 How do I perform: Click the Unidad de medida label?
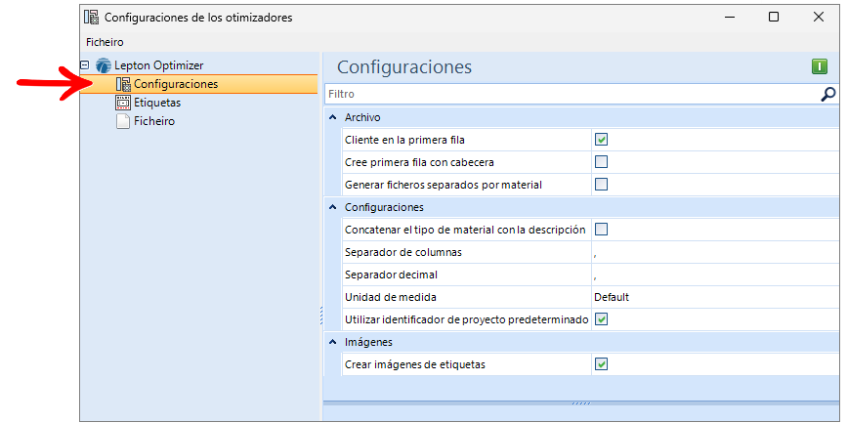(x=391, y=297)
